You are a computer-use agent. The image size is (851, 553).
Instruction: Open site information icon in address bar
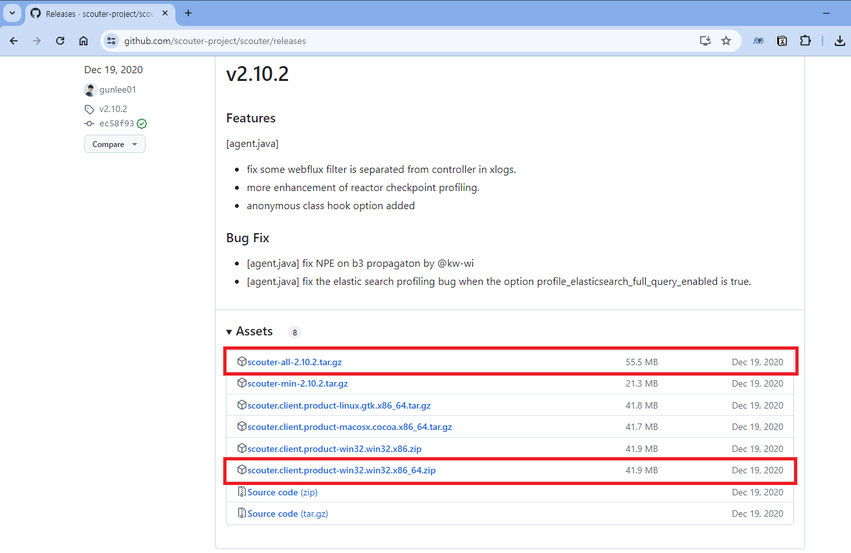111,40
